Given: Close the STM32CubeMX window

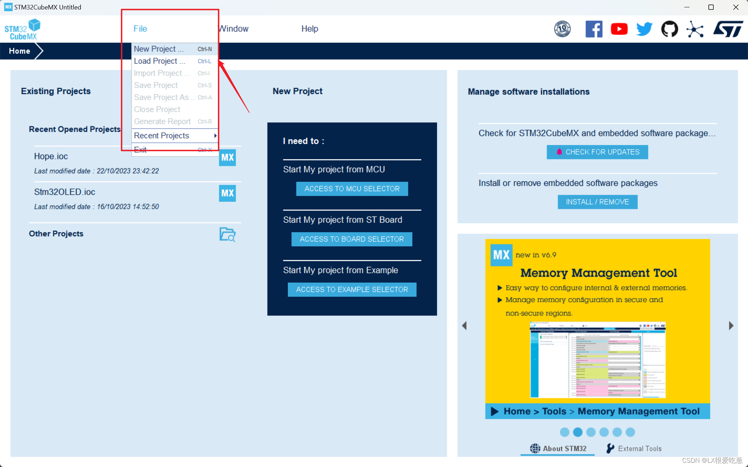Looking at the screenshot, I should point(736,7).
